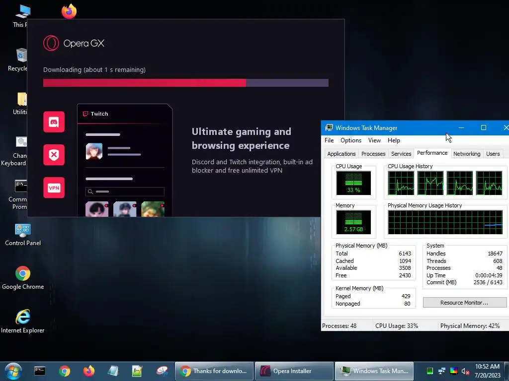
Task: Open the Google Chrome desktop icon
Action: coord(23,278)
